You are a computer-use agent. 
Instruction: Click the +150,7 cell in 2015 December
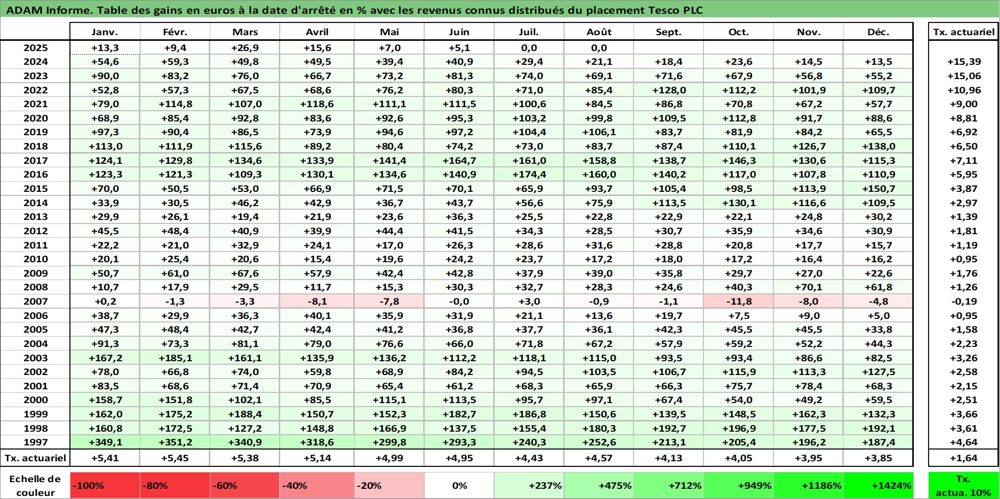pos(878,189)
